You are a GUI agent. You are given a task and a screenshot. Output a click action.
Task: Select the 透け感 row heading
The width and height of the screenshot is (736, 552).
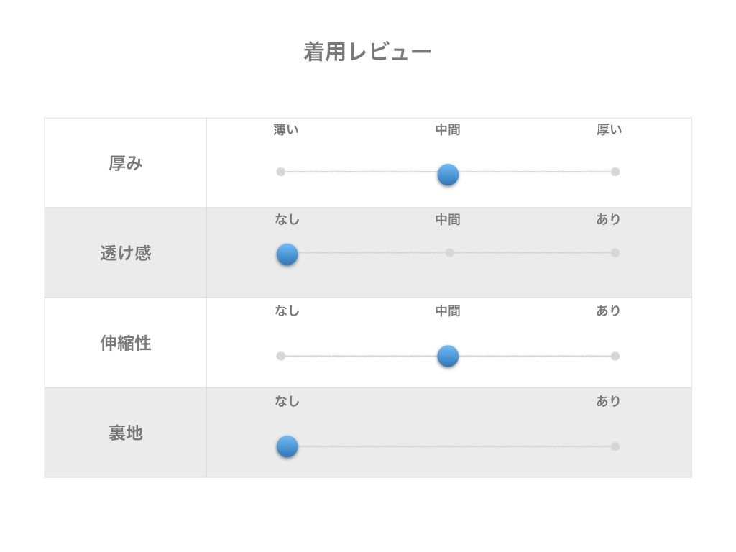(126, 253)
